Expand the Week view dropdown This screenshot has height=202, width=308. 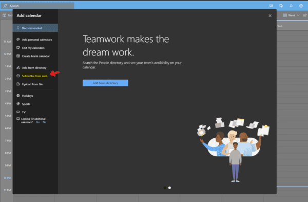click(291, 15)
